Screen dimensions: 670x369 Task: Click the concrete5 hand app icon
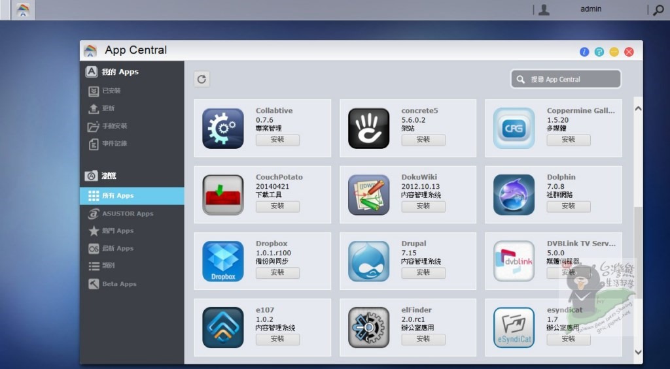pos(369,129)
